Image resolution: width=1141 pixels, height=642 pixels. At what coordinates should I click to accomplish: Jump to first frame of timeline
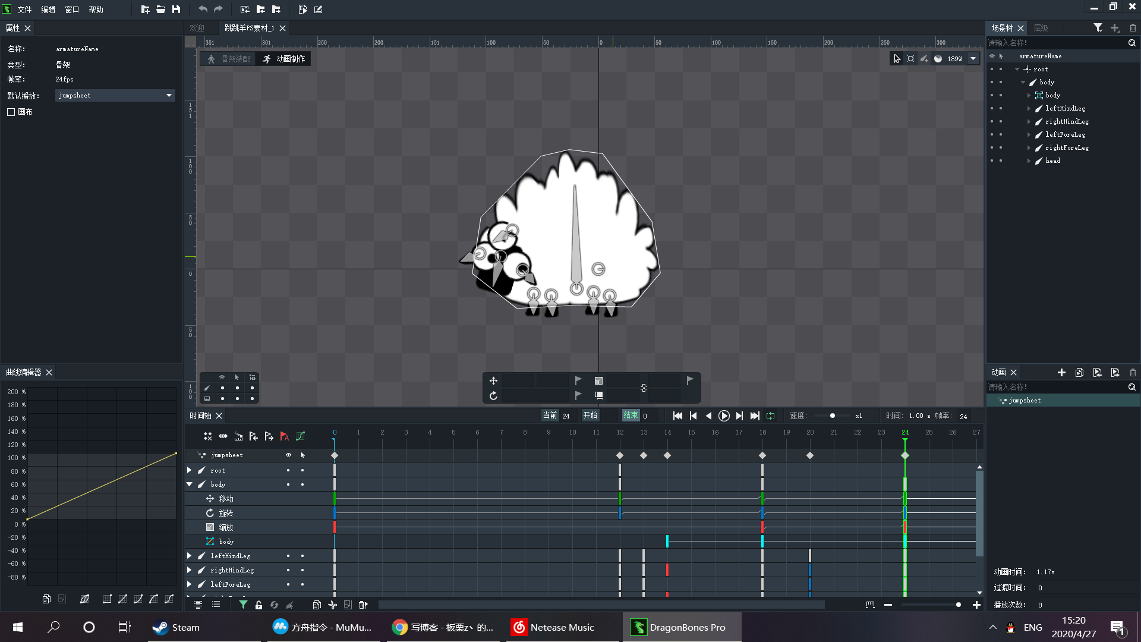[677, 416]
